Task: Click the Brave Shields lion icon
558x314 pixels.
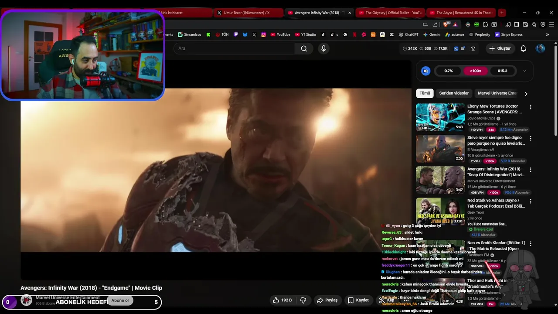Action: (x=445, y=24)
